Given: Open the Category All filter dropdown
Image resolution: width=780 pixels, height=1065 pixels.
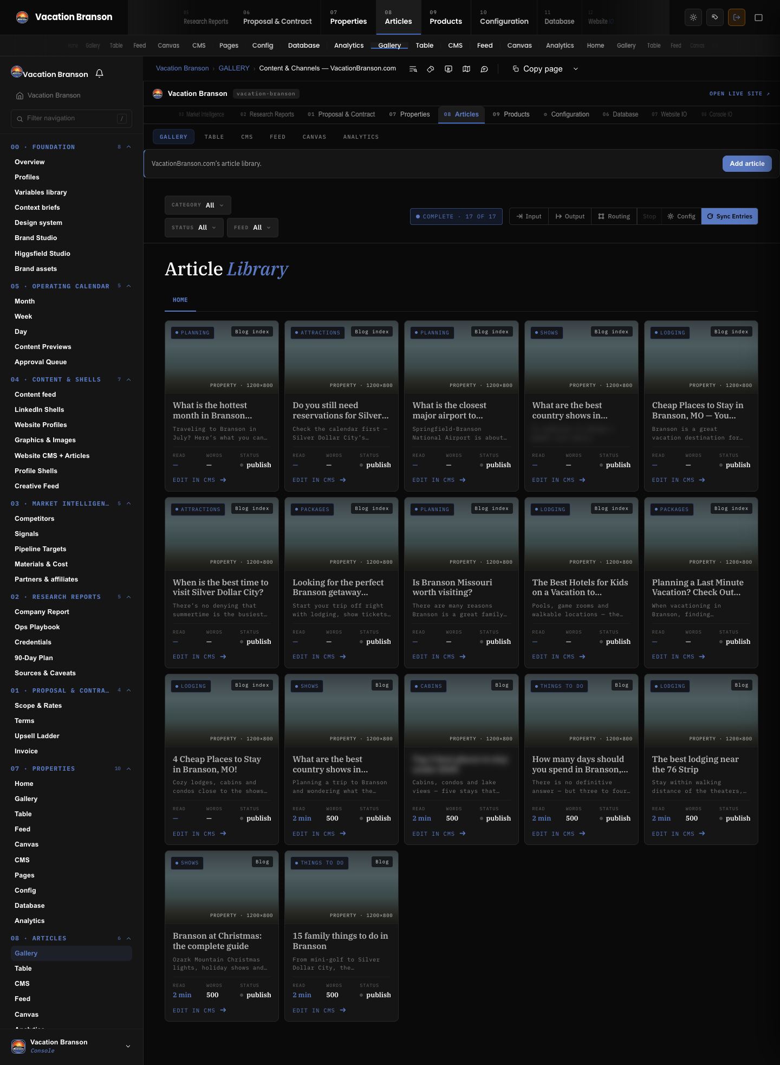Looking at the screenshot, I should point(198,205).
